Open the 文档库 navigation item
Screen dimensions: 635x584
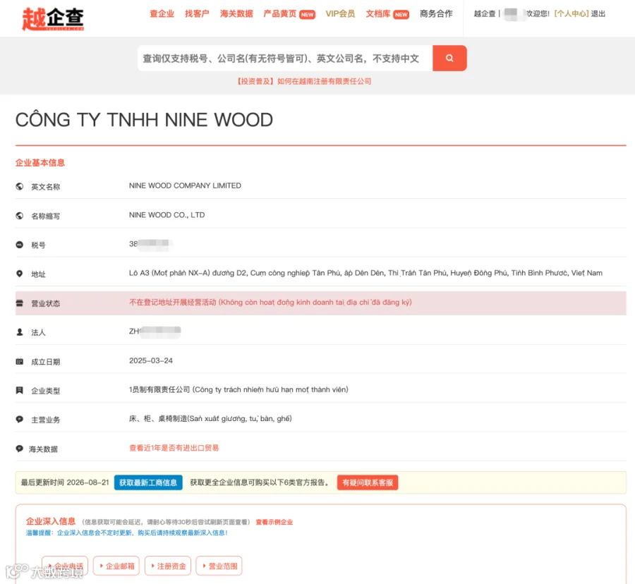[378, 14]
